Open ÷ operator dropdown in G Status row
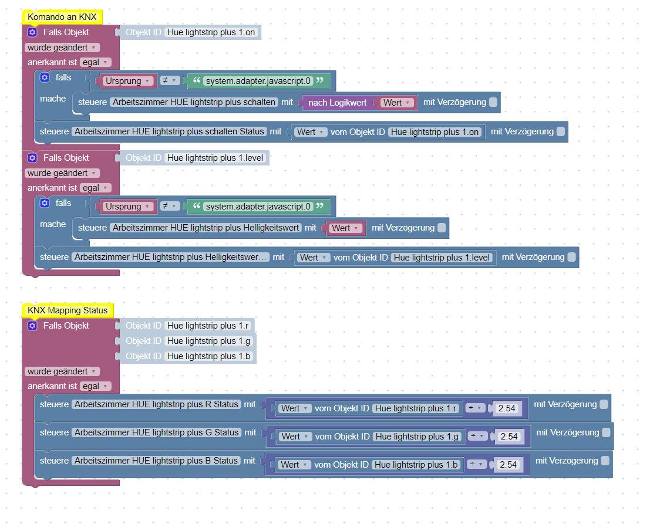Image resolution: width=650 pixels, height=524 pixels. click(x=478, y=436)
